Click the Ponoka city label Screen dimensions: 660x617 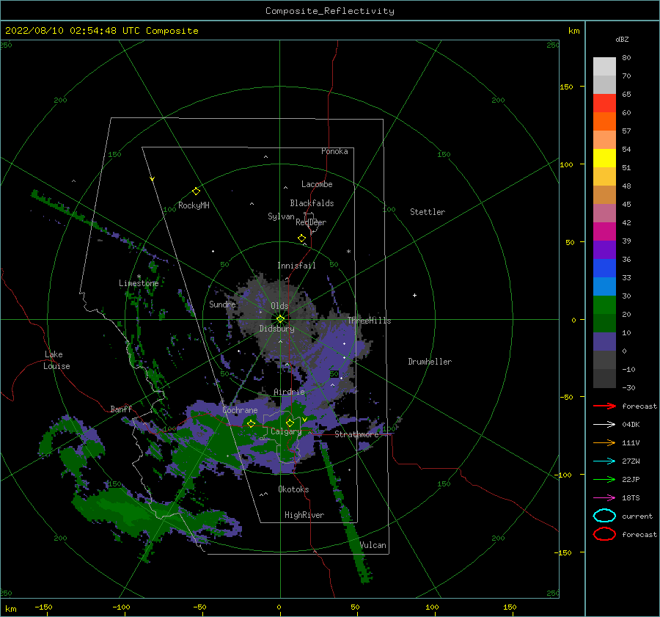click(334, 151)
